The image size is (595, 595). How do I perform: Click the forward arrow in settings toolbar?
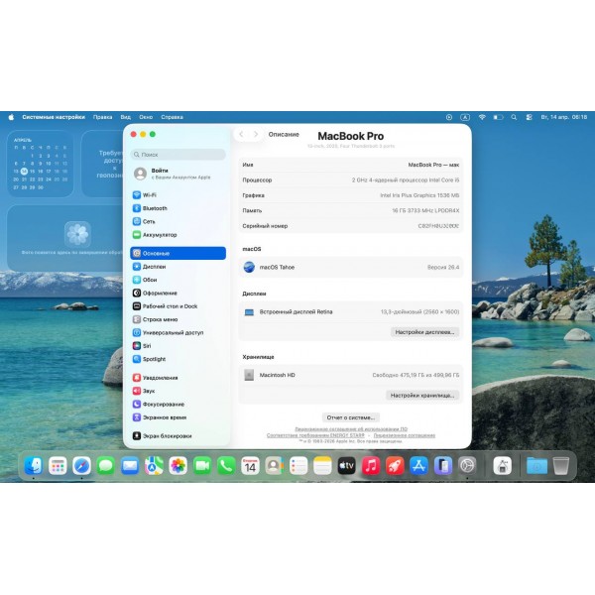pos(256,134)
